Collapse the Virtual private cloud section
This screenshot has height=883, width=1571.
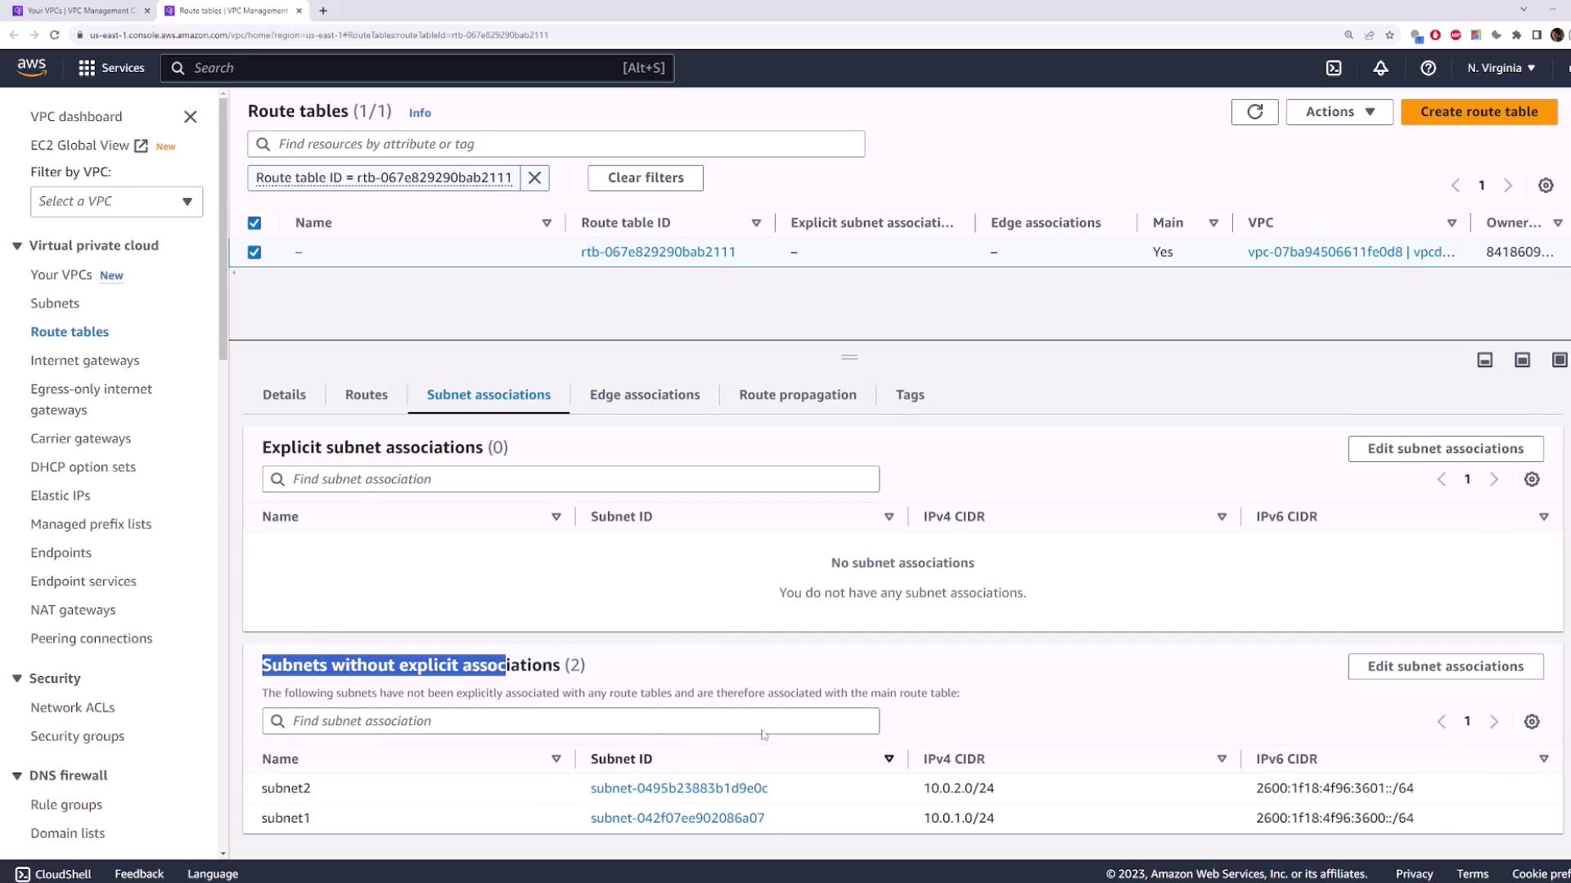(x=16, y=246)
